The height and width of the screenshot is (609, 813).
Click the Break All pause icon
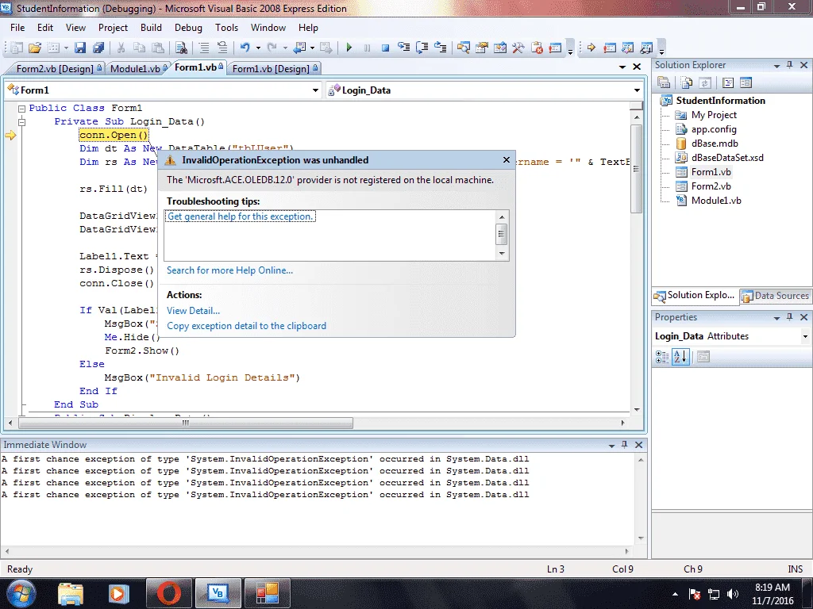point(367,48)
